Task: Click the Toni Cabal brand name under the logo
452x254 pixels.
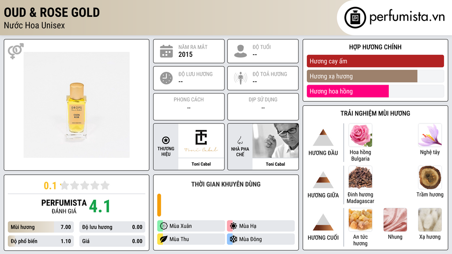Action: (201, 164)
